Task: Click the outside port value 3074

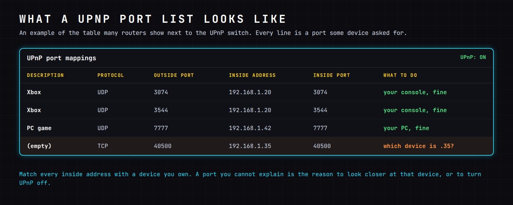Action: 161,92
